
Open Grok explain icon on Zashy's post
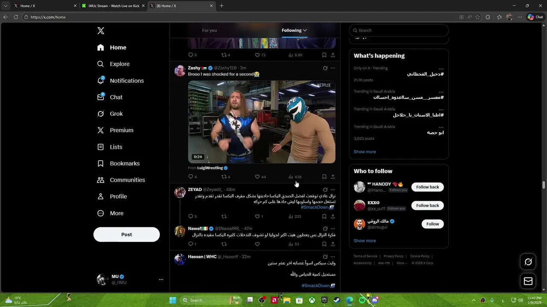click(325, 68)
